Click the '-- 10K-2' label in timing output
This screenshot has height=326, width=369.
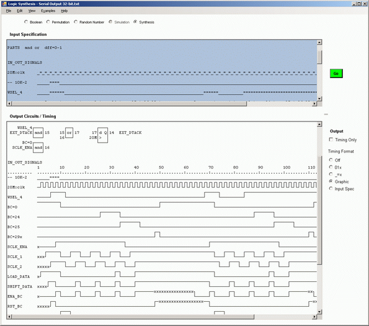click(x=17, y=177)
